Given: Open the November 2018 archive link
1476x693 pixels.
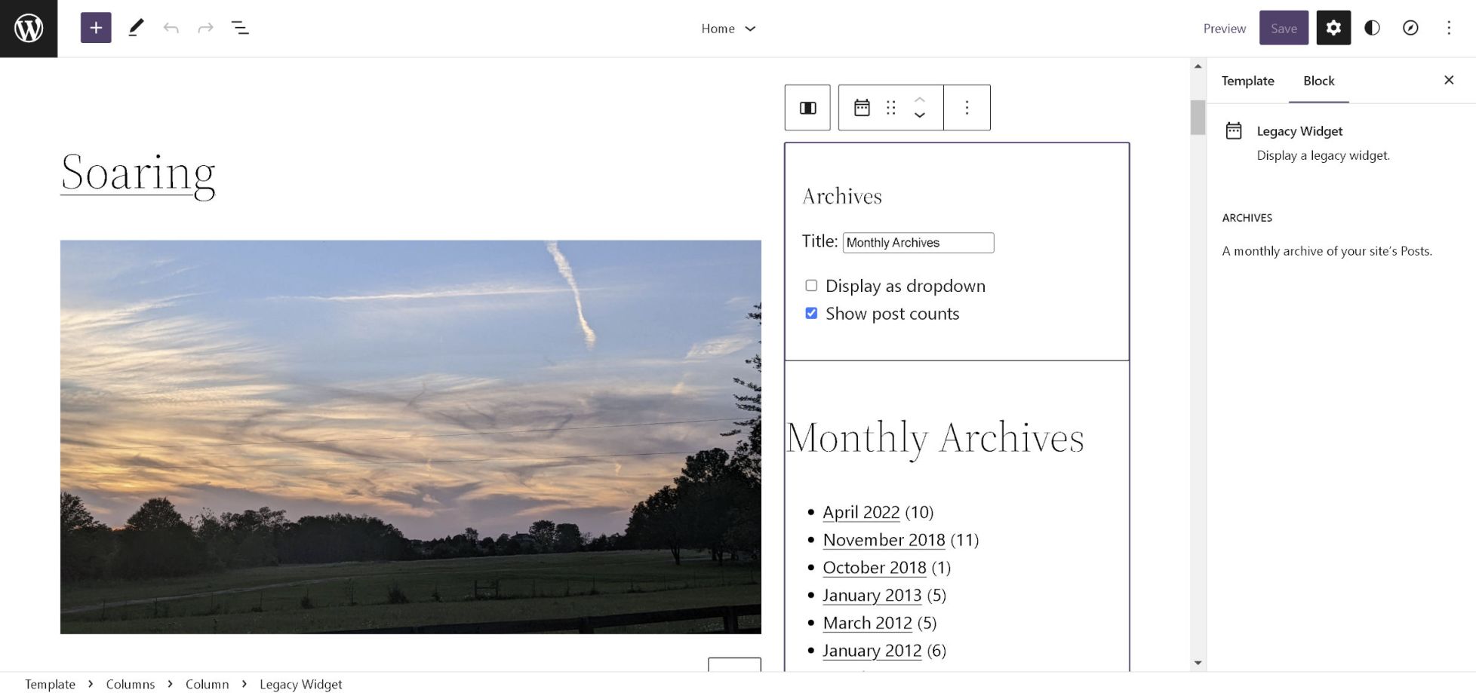Looking at the screenshot, I should pos(884,540).
